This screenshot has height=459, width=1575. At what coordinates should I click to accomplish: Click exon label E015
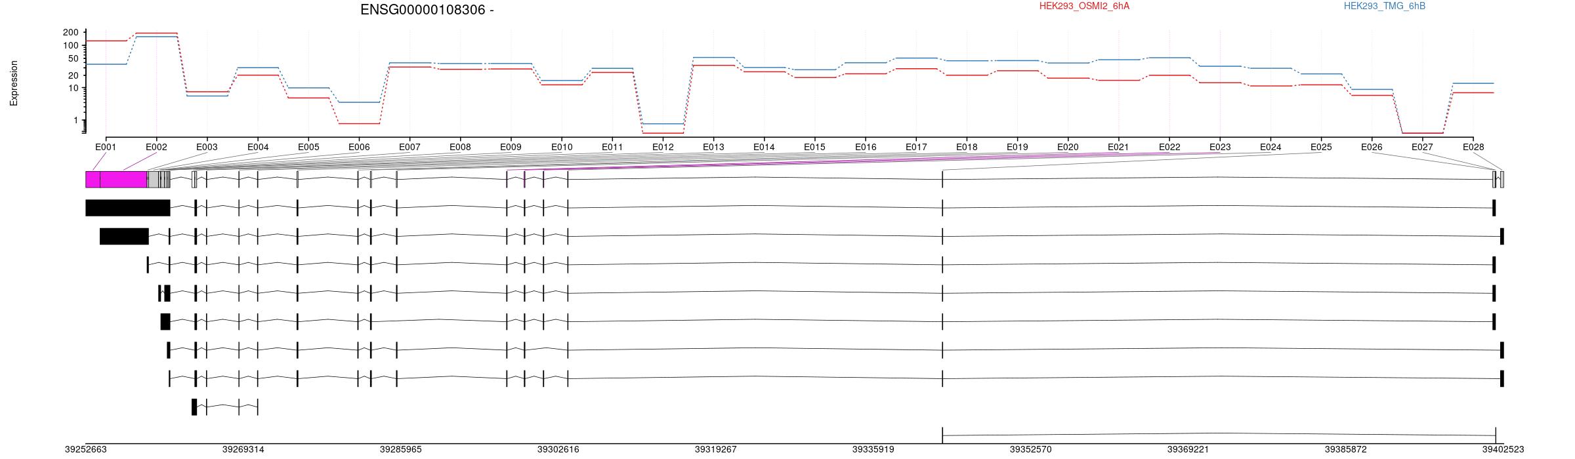(x=814, y=148)
